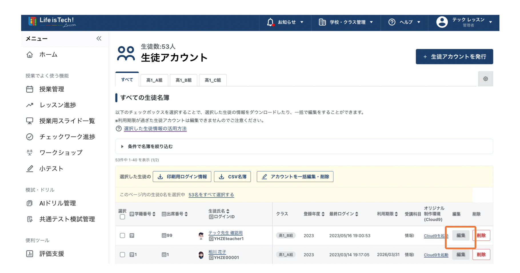Tick the checkbox for 相川 花子 row
This screenshot has width=520, height=273.
click(x=122, y=255)
